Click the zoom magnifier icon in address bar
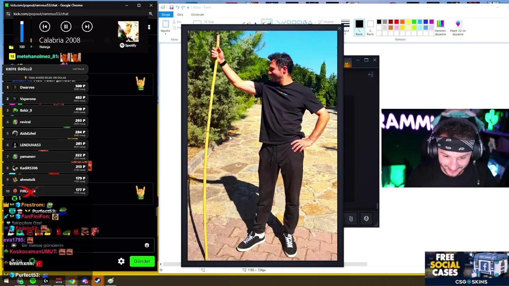This screenshot has height=286, width=509. (x=151, y=14)
